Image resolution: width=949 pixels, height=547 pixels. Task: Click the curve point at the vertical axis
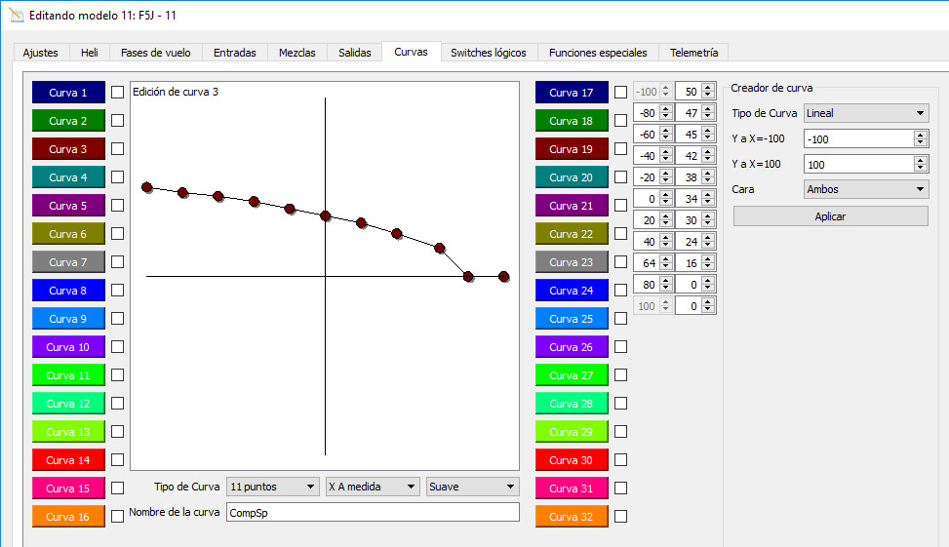point(326,215)
